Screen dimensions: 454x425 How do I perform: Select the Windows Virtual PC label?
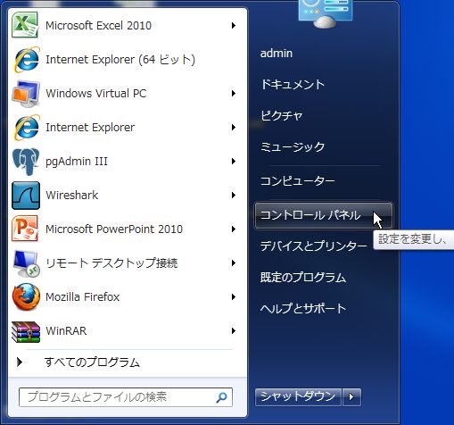point(96,94)
